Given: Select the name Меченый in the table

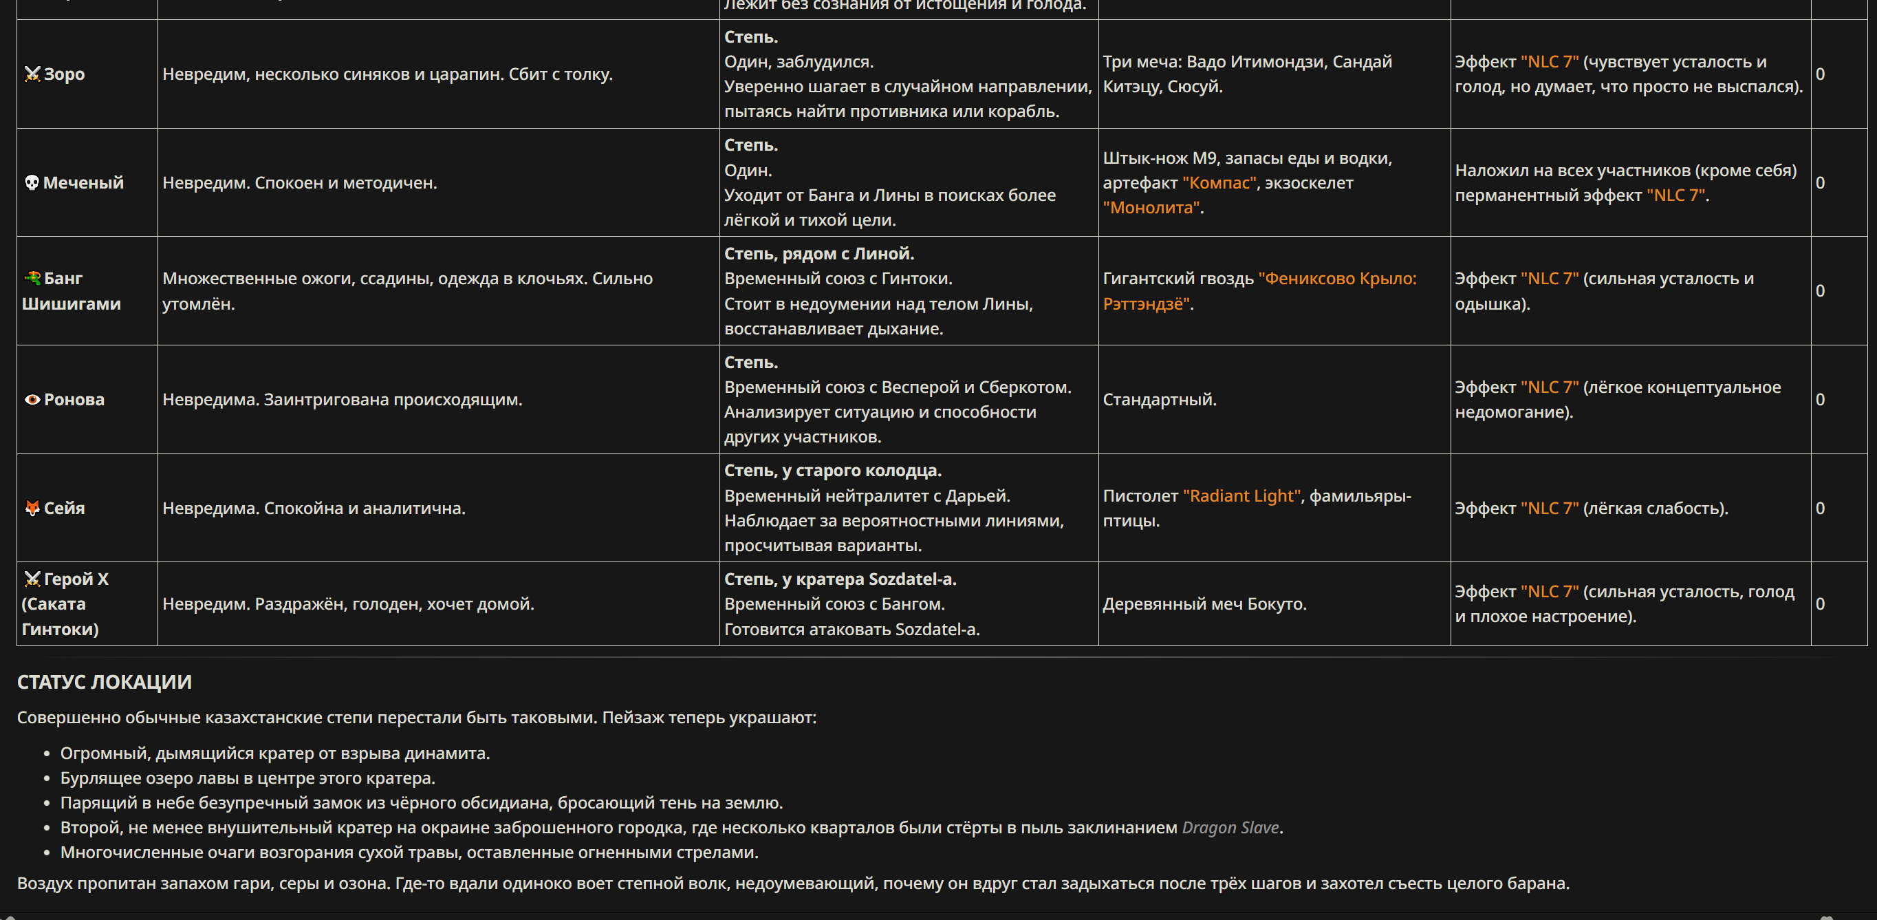Looking at the screenshot, I should click(x=83, y=182).
